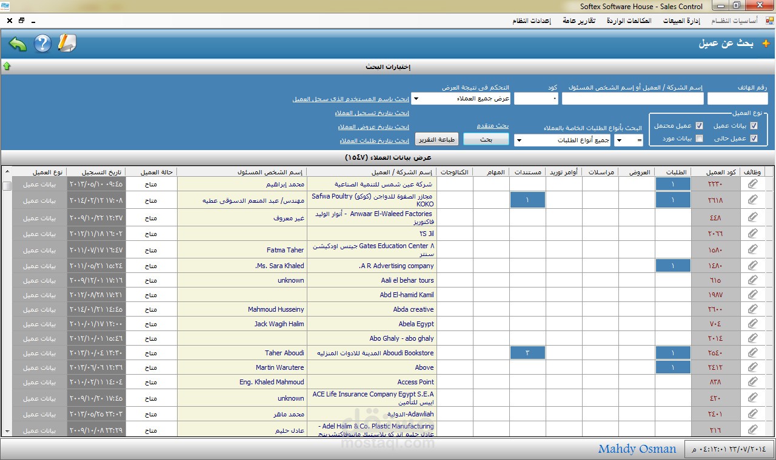The width and height of the screenshot is (776, 460).
Task: Click the paperclip icon for customer ٢٢٣٠
Action: (x=752, y=183)
